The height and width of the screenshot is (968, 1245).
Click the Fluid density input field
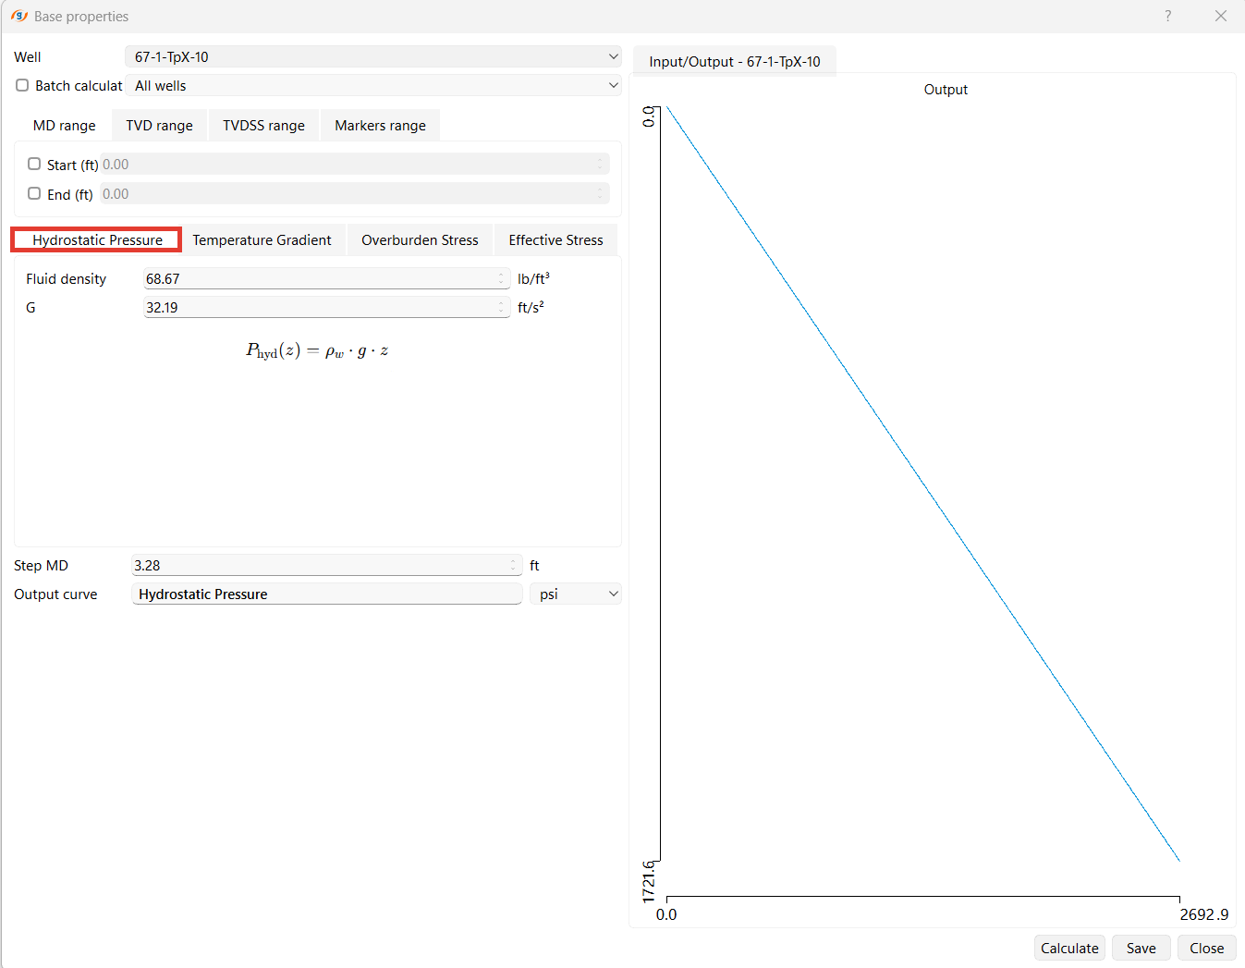pos(327,278)
